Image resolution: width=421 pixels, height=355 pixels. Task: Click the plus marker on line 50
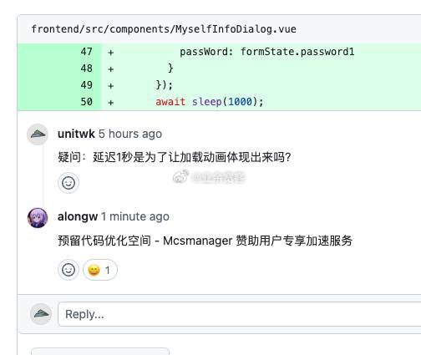pos(111,103)
